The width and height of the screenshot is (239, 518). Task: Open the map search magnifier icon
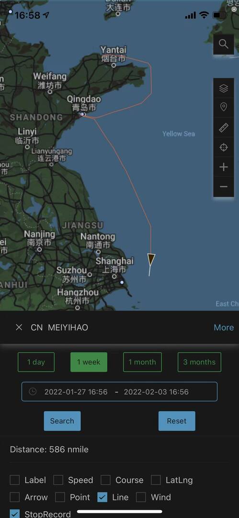pyautogui.click(x=224, y=44)
